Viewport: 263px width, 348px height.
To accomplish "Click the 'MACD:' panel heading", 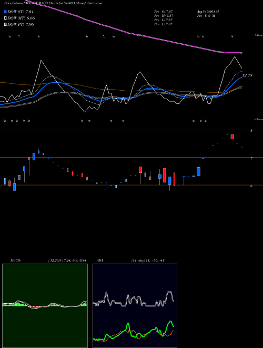I will pyautogui.click(x=16, y=260).
